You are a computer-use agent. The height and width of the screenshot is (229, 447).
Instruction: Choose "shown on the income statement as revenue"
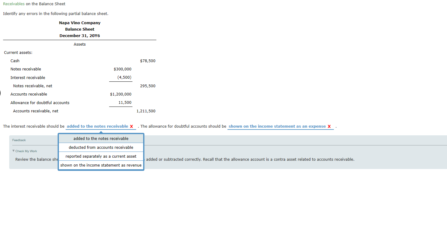coord(101,165)
